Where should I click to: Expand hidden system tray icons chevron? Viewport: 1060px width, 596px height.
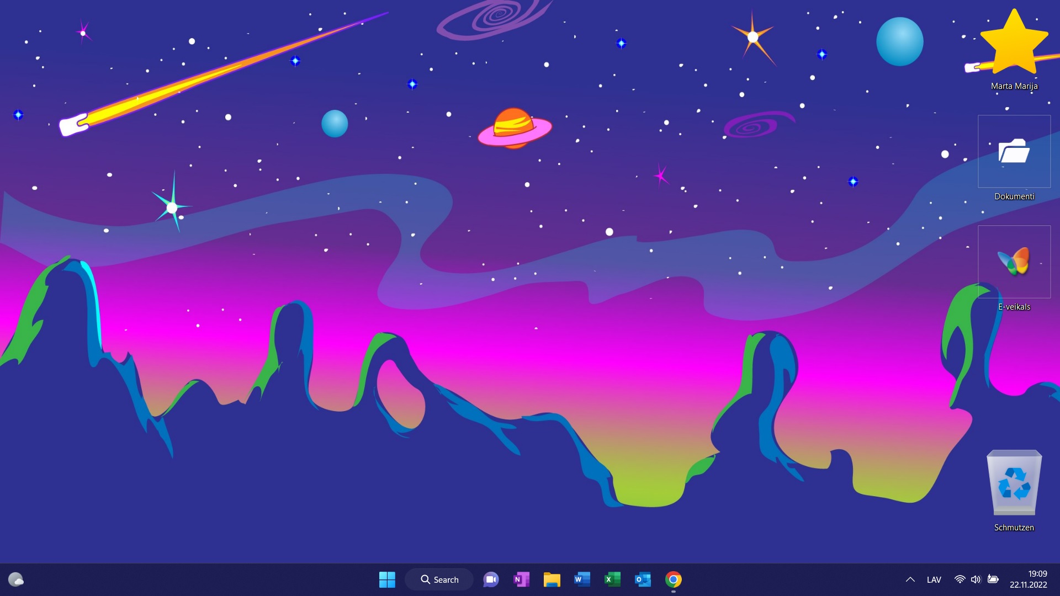click(910, 579)
